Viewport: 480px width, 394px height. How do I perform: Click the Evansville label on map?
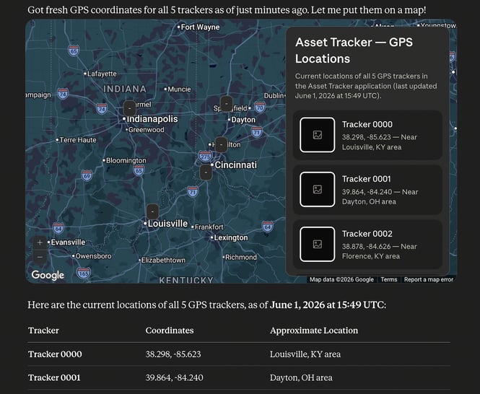pyautogui.click(x=68, y=242)
